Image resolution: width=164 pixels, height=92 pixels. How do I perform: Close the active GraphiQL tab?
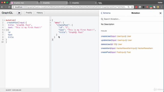96,3
